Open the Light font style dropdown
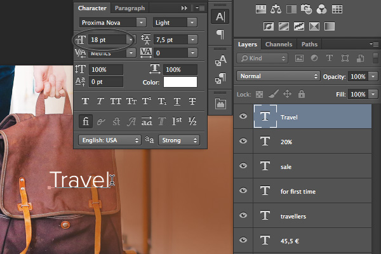Viewport: 381px width, 254px height. pos(192,22)
